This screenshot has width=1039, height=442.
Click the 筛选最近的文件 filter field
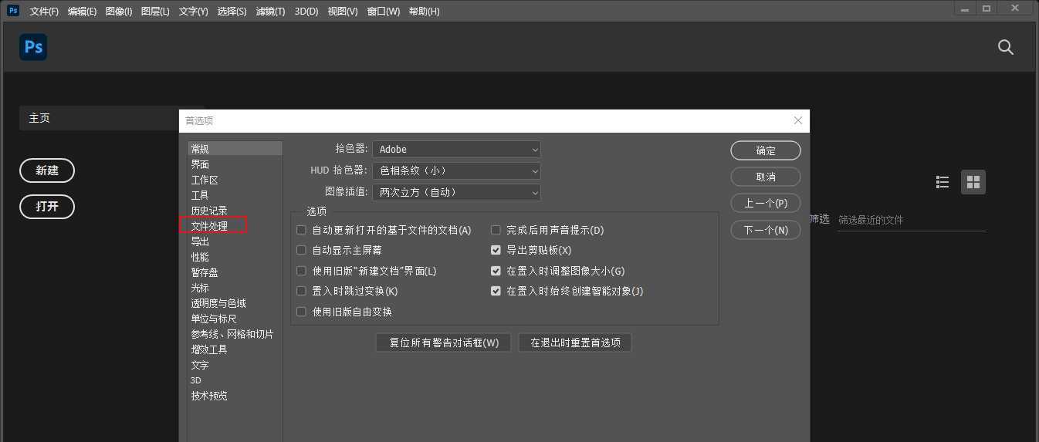pyautogui.click(x=911, y=220)
